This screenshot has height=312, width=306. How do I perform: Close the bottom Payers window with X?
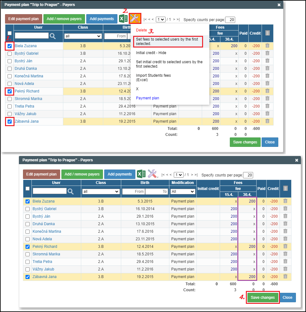click(x=297, y=160)
